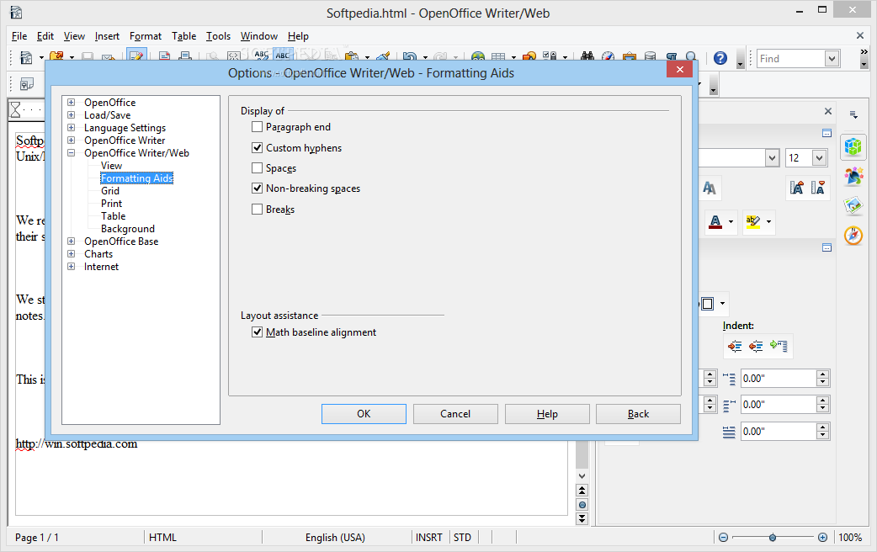This screenshot has width=877, height=552.
Task: Zoom in with status bar plus
Action: (x=822, y=538)
